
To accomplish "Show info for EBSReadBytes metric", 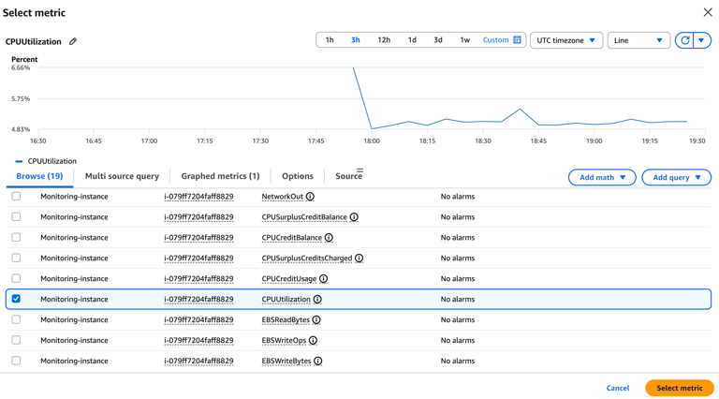I will [x=316, y=320].
